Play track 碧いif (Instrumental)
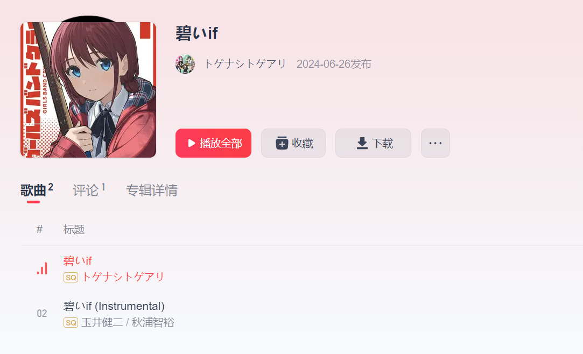 114,306
